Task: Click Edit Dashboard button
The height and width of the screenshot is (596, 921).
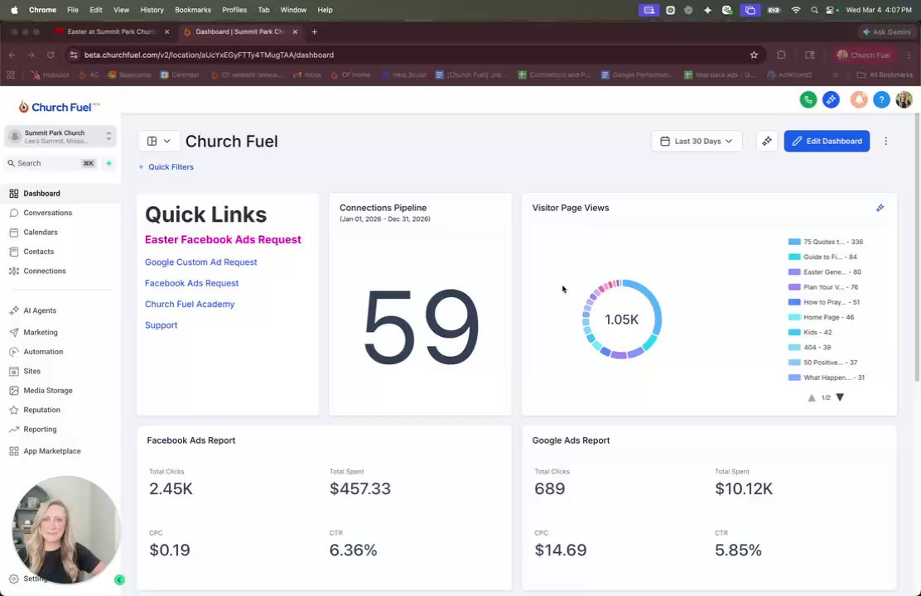Action: [827, 141]
